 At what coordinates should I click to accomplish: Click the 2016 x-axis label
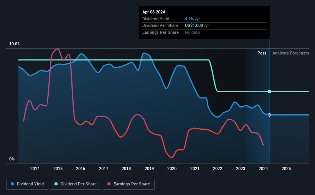(x=81, y=169)
